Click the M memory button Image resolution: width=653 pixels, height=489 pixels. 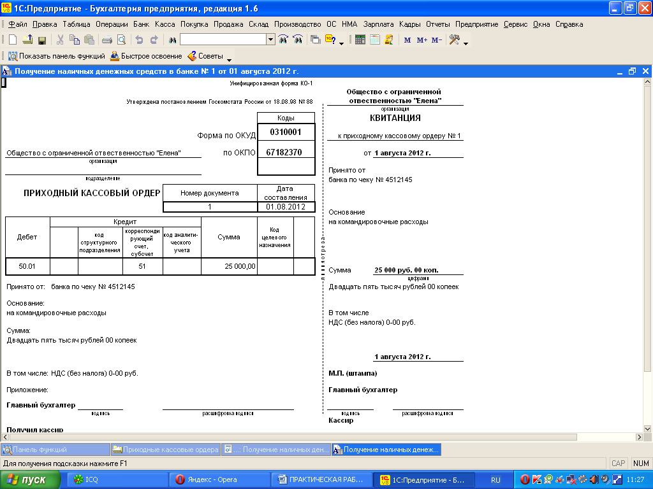point(407,40)
